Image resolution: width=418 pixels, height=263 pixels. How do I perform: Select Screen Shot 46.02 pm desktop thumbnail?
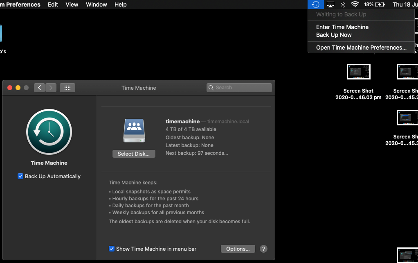pyautogui.click(x=359, y=72)
